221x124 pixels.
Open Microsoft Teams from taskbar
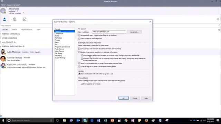(x=71, y=121)
